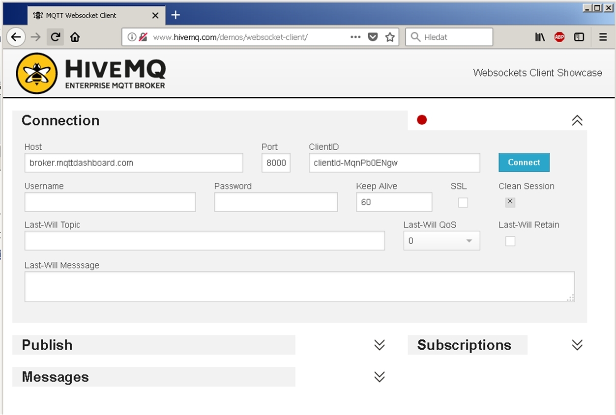The image size is (616, 415).
Task: Focus the Keep Alive input field
Action: tap(394, 202)
